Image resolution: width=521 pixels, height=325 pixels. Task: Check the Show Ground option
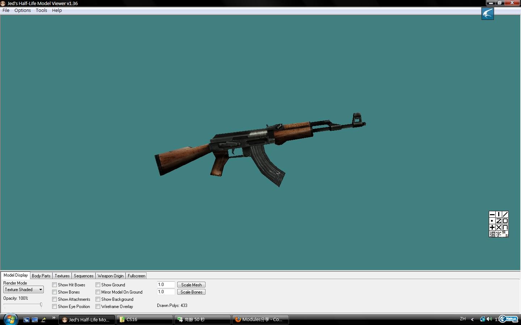98,285
